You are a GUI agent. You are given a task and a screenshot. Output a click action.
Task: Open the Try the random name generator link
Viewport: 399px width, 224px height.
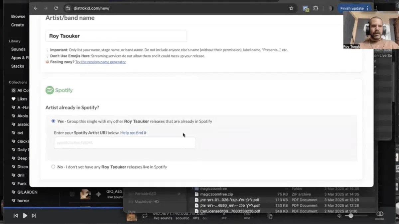[x=100, y=62]
